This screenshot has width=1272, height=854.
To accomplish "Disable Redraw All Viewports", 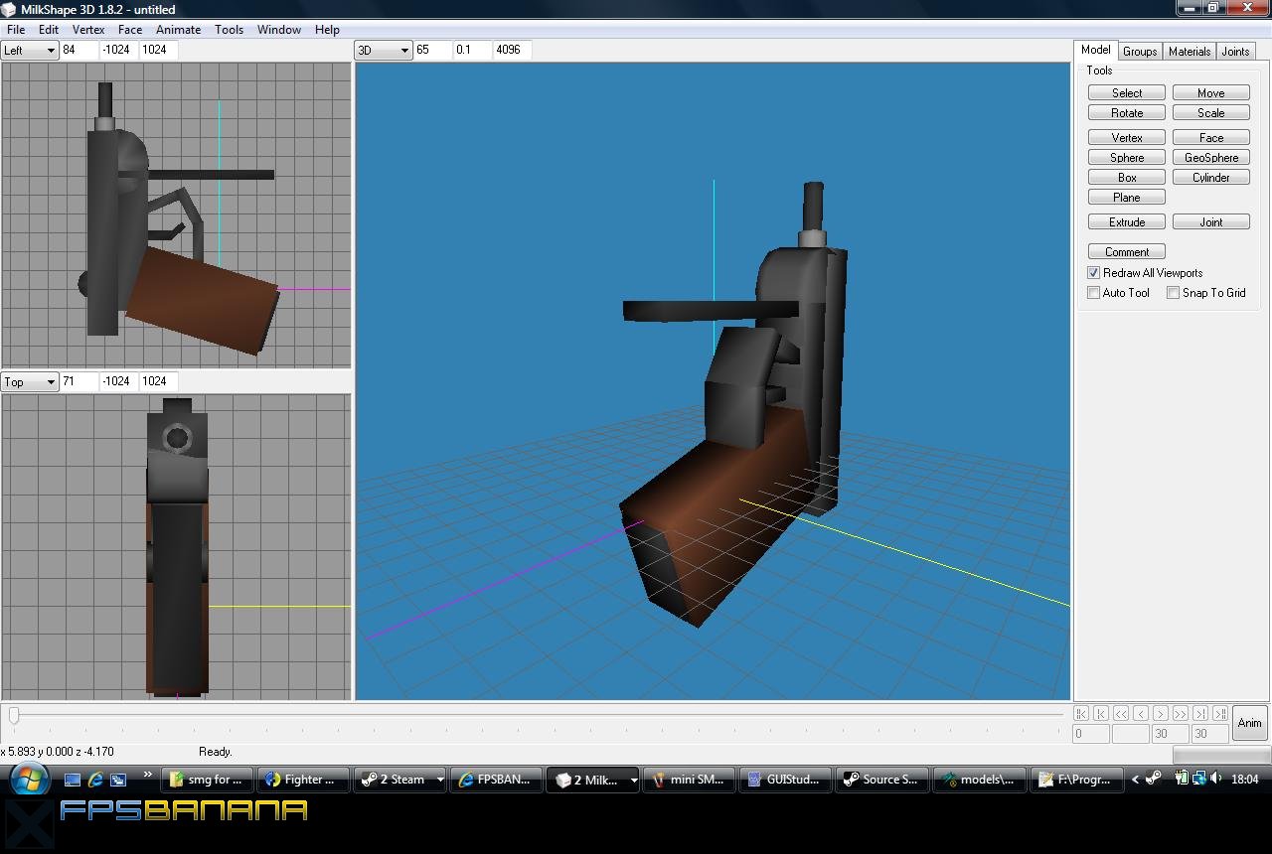I will click(x=1093, y=272).
